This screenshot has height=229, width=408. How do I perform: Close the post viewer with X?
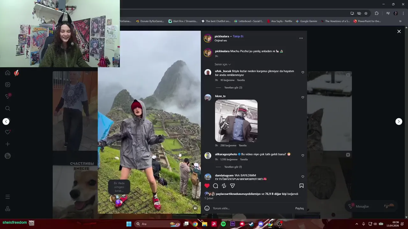(399, 31)
